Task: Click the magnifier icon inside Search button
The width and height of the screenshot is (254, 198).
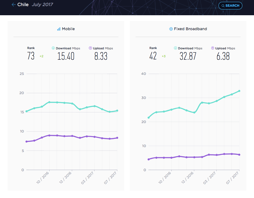Action: pyautogui.click(x=223, y=6)
